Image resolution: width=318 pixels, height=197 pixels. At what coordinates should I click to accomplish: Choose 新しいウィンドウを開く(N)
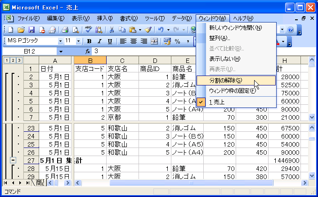(x=236, y=27)
